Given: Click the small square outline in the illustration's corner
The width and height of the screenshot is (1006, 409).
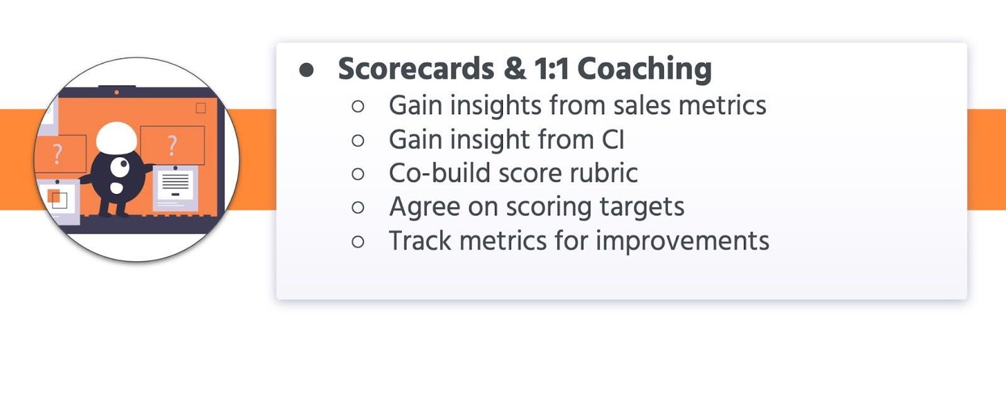Looking at the screenshot, I should coord(201,108).
